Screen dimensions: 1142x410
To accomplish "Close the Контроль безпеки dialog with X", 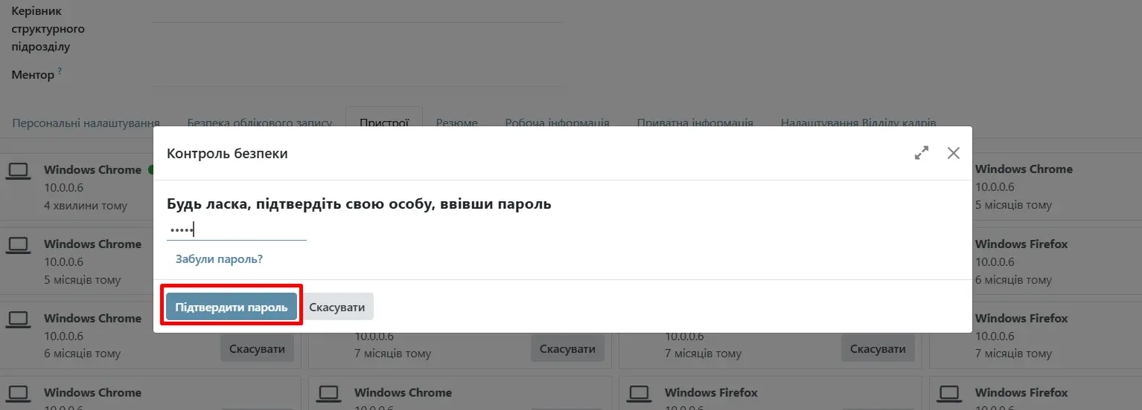I will (953, 153).
